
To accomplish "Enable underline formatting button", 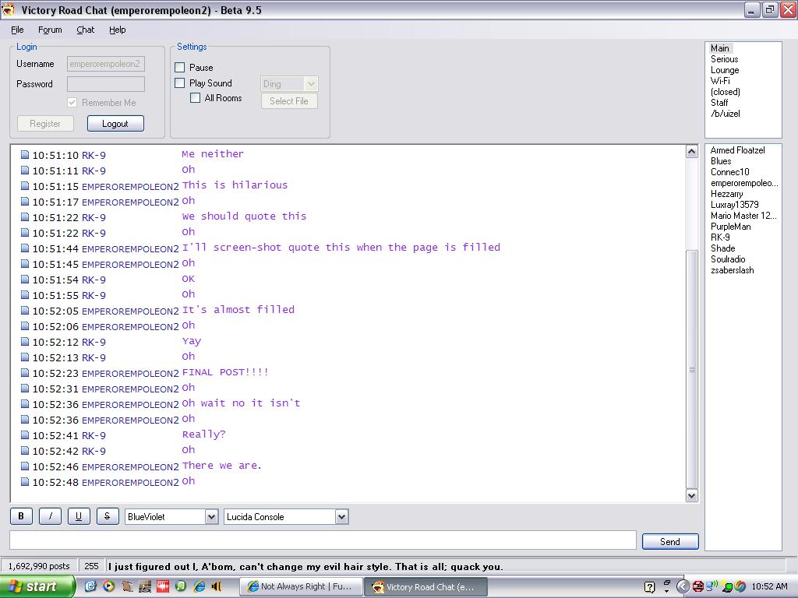I will pyautogui.click(x=78, y=516).
